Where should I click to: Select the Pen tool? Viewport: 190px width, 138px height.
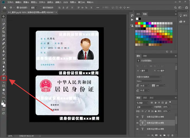[x=3, y=74]
